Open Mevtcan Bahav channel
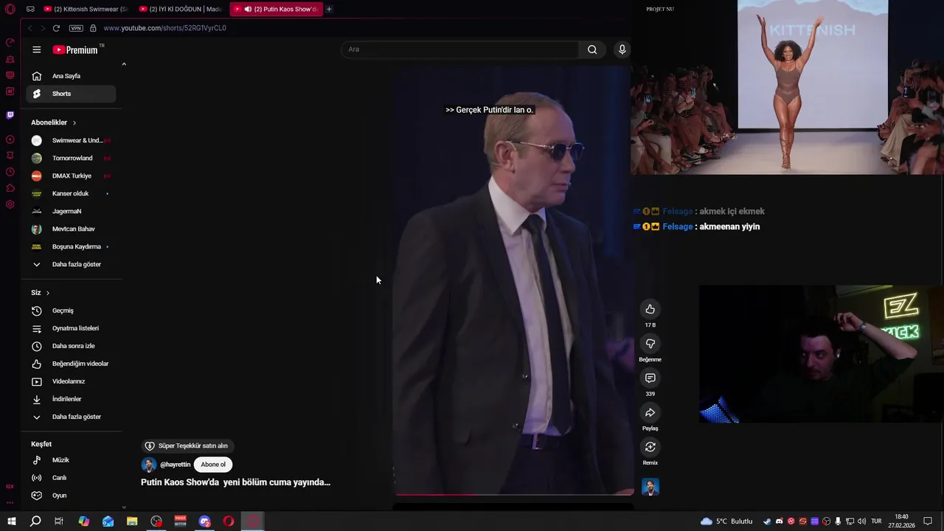 [71, 229]
